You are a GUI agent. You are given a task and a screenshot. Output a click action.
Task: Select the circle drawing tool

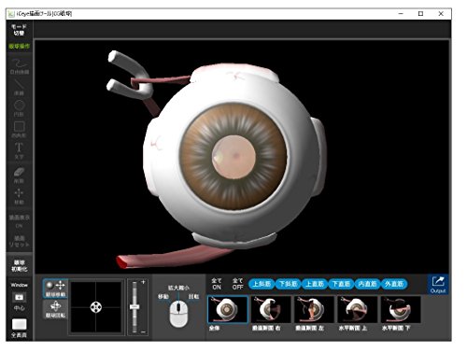coord(19,108)
